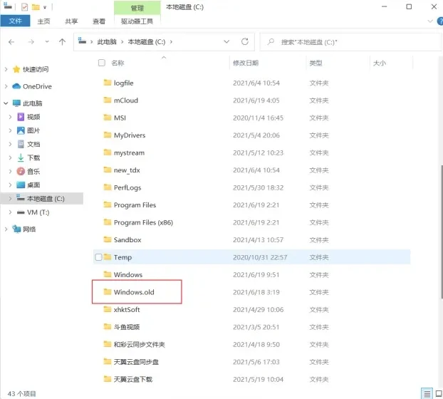
Task: Toggle the select-all checkbox in header
Action: [102, 63]
